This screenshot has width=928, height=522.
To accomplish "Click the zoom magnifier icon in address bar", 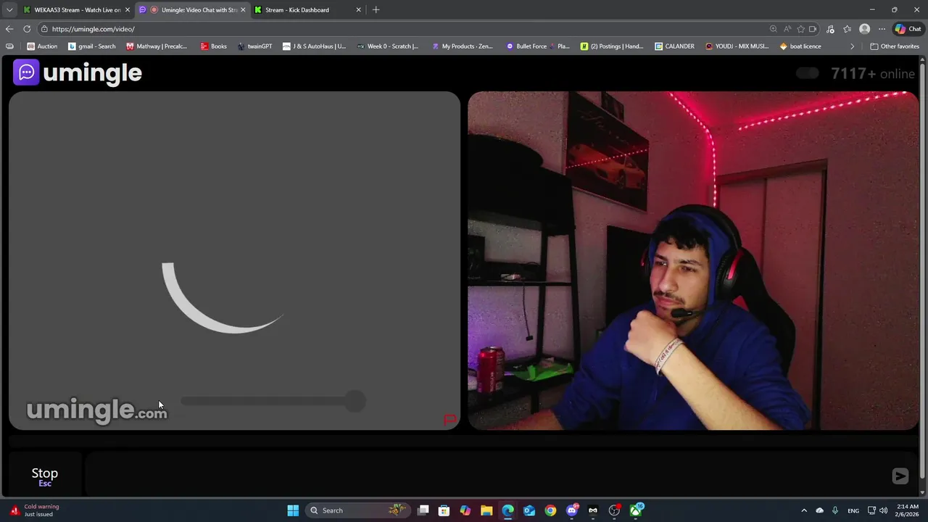I will (x=773, y=29).
